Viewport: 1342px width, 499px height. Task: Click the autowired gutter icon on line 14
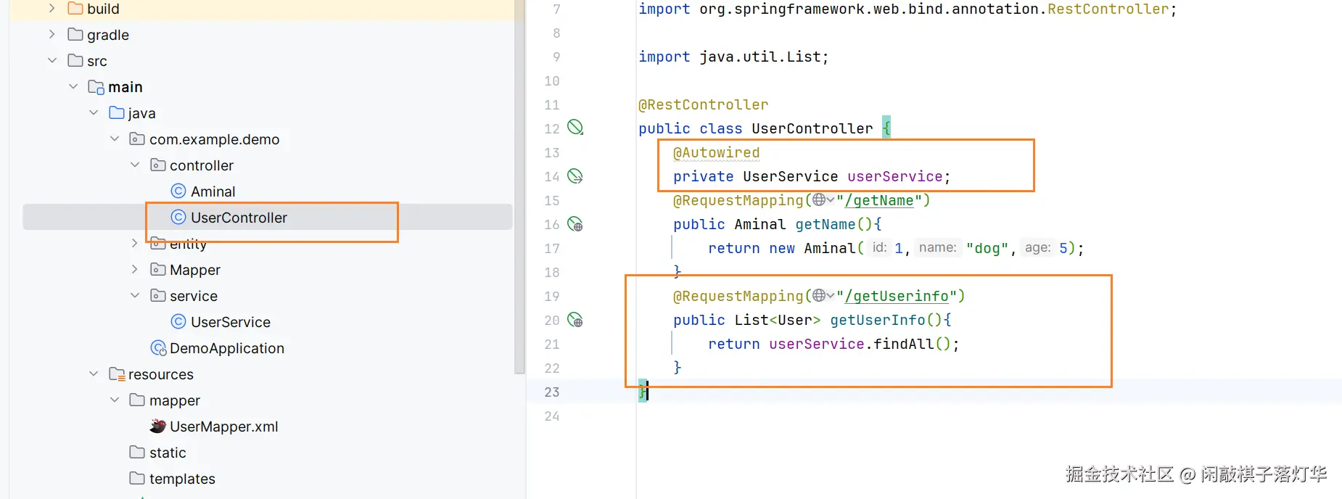(575, 176)
